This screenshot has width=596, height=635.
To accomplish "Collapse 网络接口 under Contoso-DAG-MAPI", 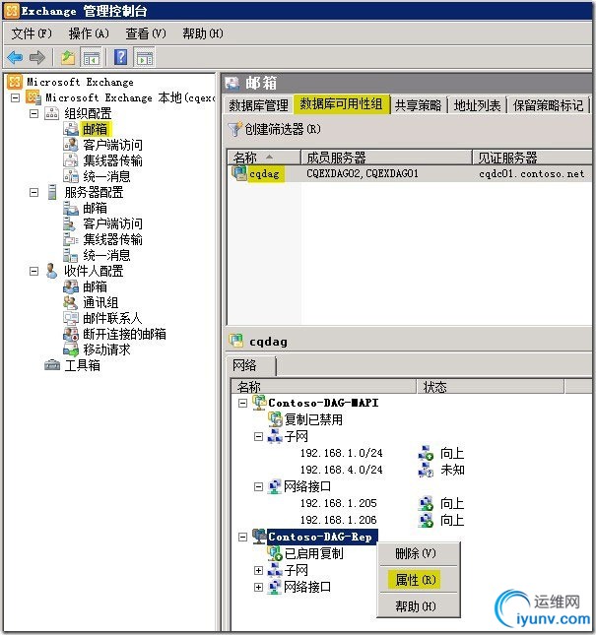I will point(258,486).
